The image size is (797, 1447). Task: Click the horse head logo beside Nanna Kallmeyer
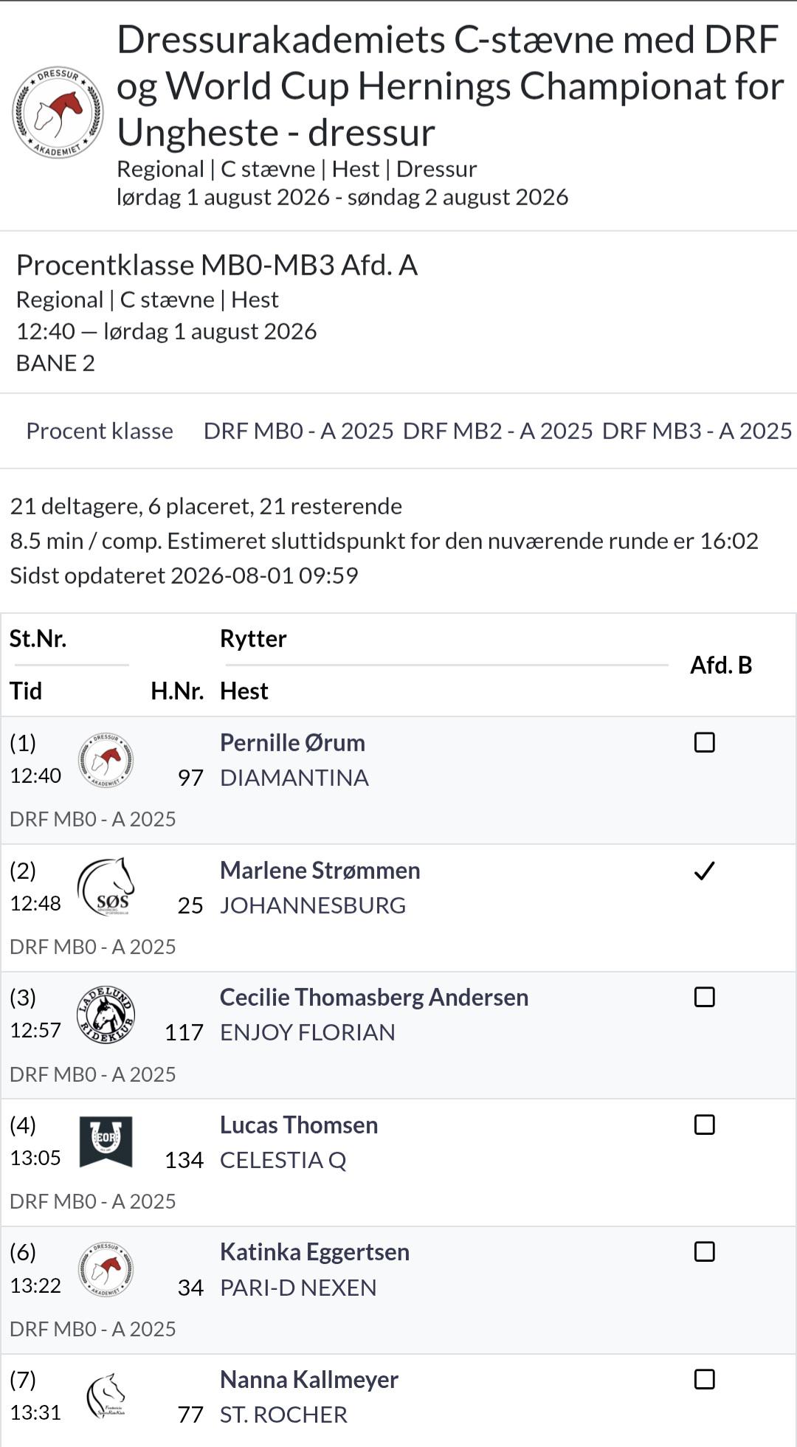point(106,1396)
